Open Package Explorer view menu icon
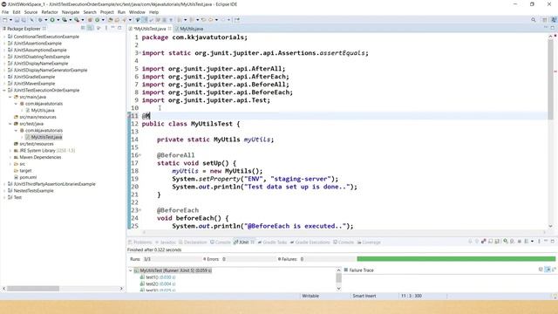 pos(106,28)
